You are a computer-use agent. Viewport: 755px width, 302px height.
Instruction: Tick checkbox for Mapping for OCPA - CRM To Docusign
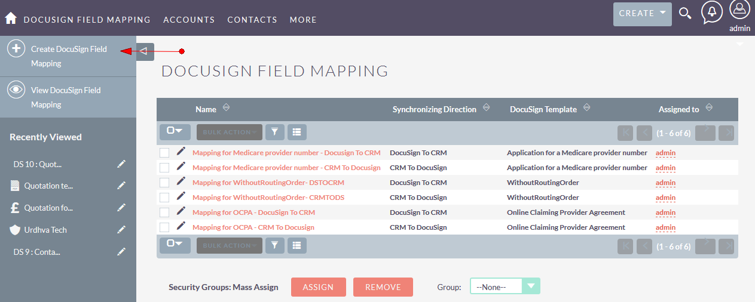(164, 227)
